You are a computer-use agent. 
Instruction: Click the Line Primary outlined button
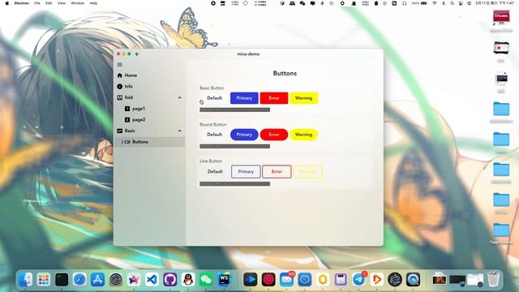[246, 171]
